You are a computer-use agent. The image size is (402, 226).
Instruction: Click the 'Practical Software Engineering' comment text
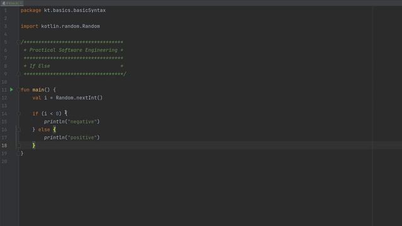click(x=73, y=50)
